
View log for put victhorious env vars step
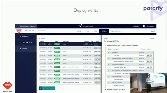coord(149,61)
